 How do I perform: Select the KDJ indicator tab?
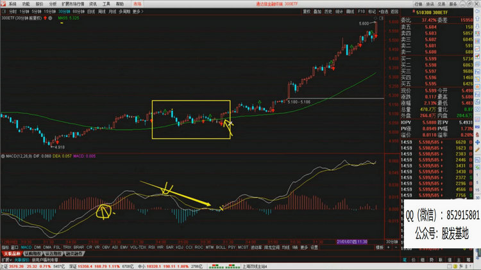tap(180, 247)
